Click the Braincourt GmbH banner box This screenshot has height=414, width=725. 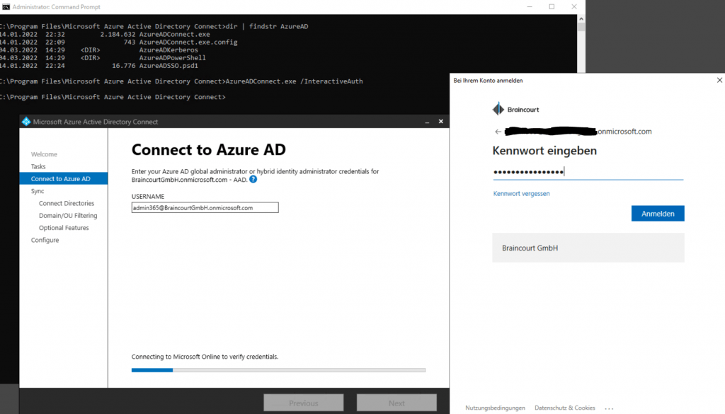pyautogui.click(x=588, y=248)
